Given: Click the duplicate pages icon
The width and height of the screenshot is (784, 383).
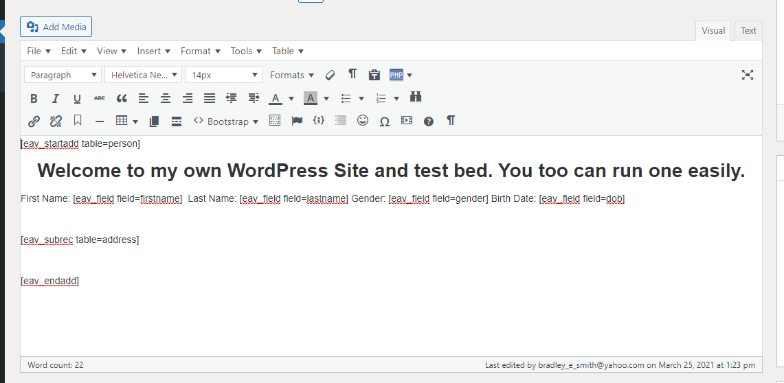Looking at the screenshot, I should pyautogui.click(x=154, y=121).
